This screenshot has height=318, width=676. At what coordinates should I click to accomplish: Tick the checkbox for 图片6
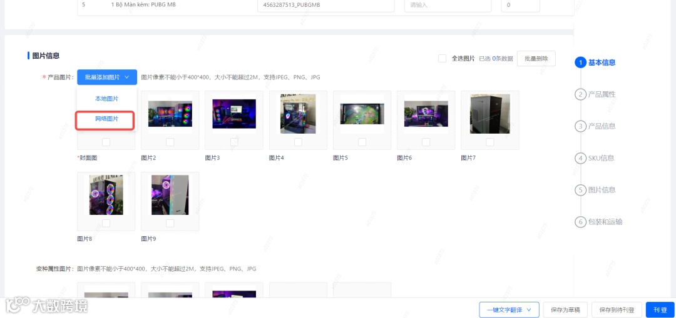coord(426,142)
